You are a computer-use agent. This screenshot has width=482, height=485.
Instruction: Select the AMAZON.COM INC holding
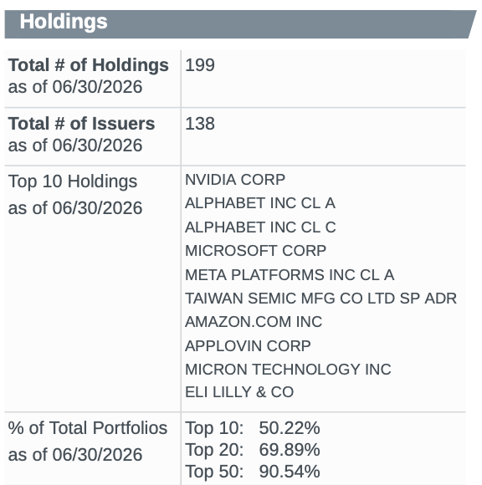254,322
